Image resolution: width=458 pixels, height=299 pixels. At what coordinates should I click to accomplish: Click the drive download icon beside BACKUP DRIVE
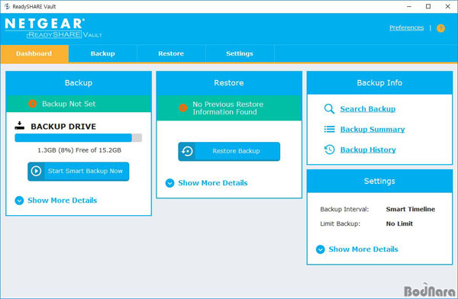20,126
